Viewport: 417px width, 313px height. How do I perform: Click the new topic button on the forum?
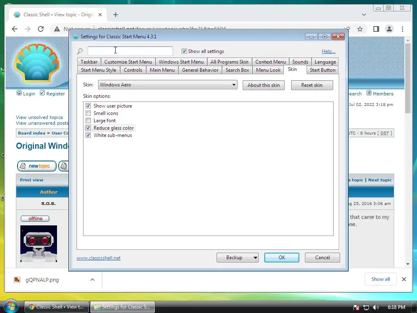(37, 166)
